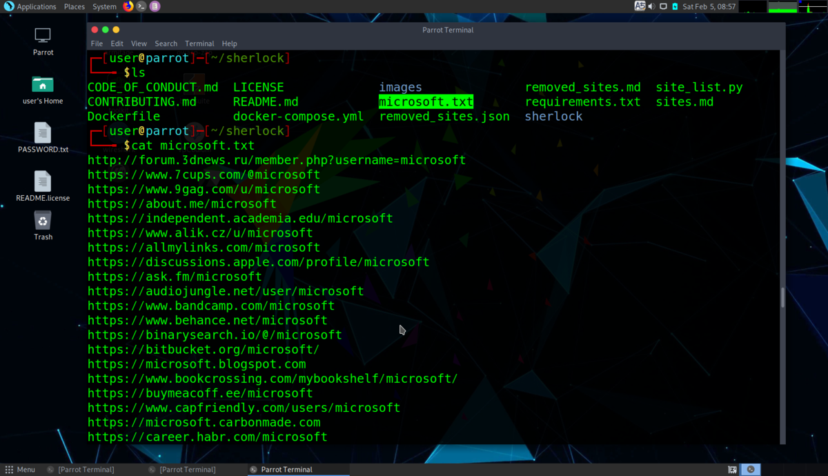Click CODE_OF_CONDUCT.md in listing
Screen dimensions: 828x476
tap(152, 88)
